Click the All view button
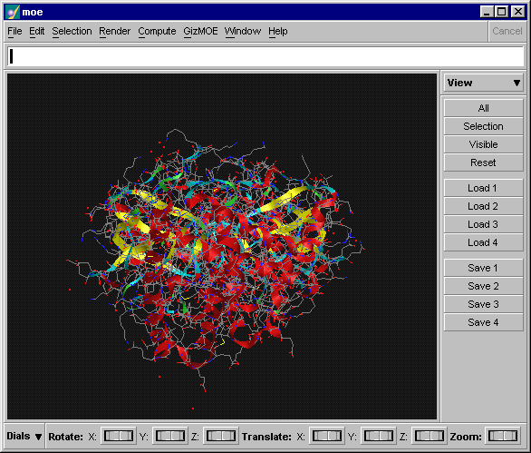This screenshot has height=453, width=531. 483,108
